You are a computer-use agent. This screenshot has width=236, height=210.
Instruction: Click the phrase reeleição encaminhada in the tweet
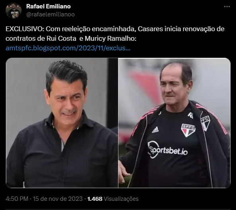click(x=99, y=29)
